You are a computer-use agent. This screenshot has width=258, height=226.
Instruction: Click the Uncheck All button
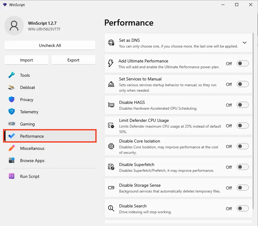(x=50, y=45)
